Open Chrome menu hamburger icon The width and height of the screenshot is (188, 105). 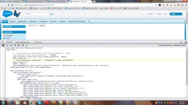point(186,5)
